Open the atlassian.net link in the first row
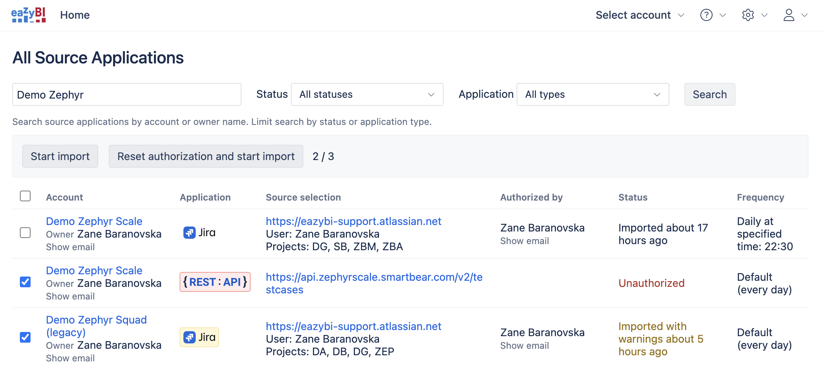Viewport: 823px width, 369px height. [x=353, y=221]
